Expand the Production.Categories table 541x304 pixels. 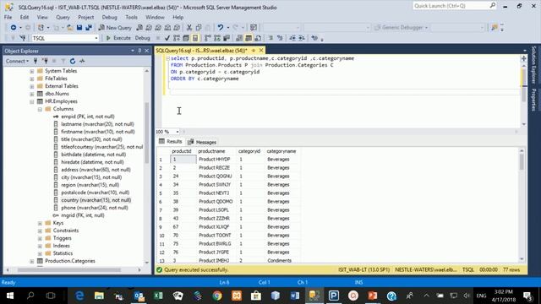[32, 261]
